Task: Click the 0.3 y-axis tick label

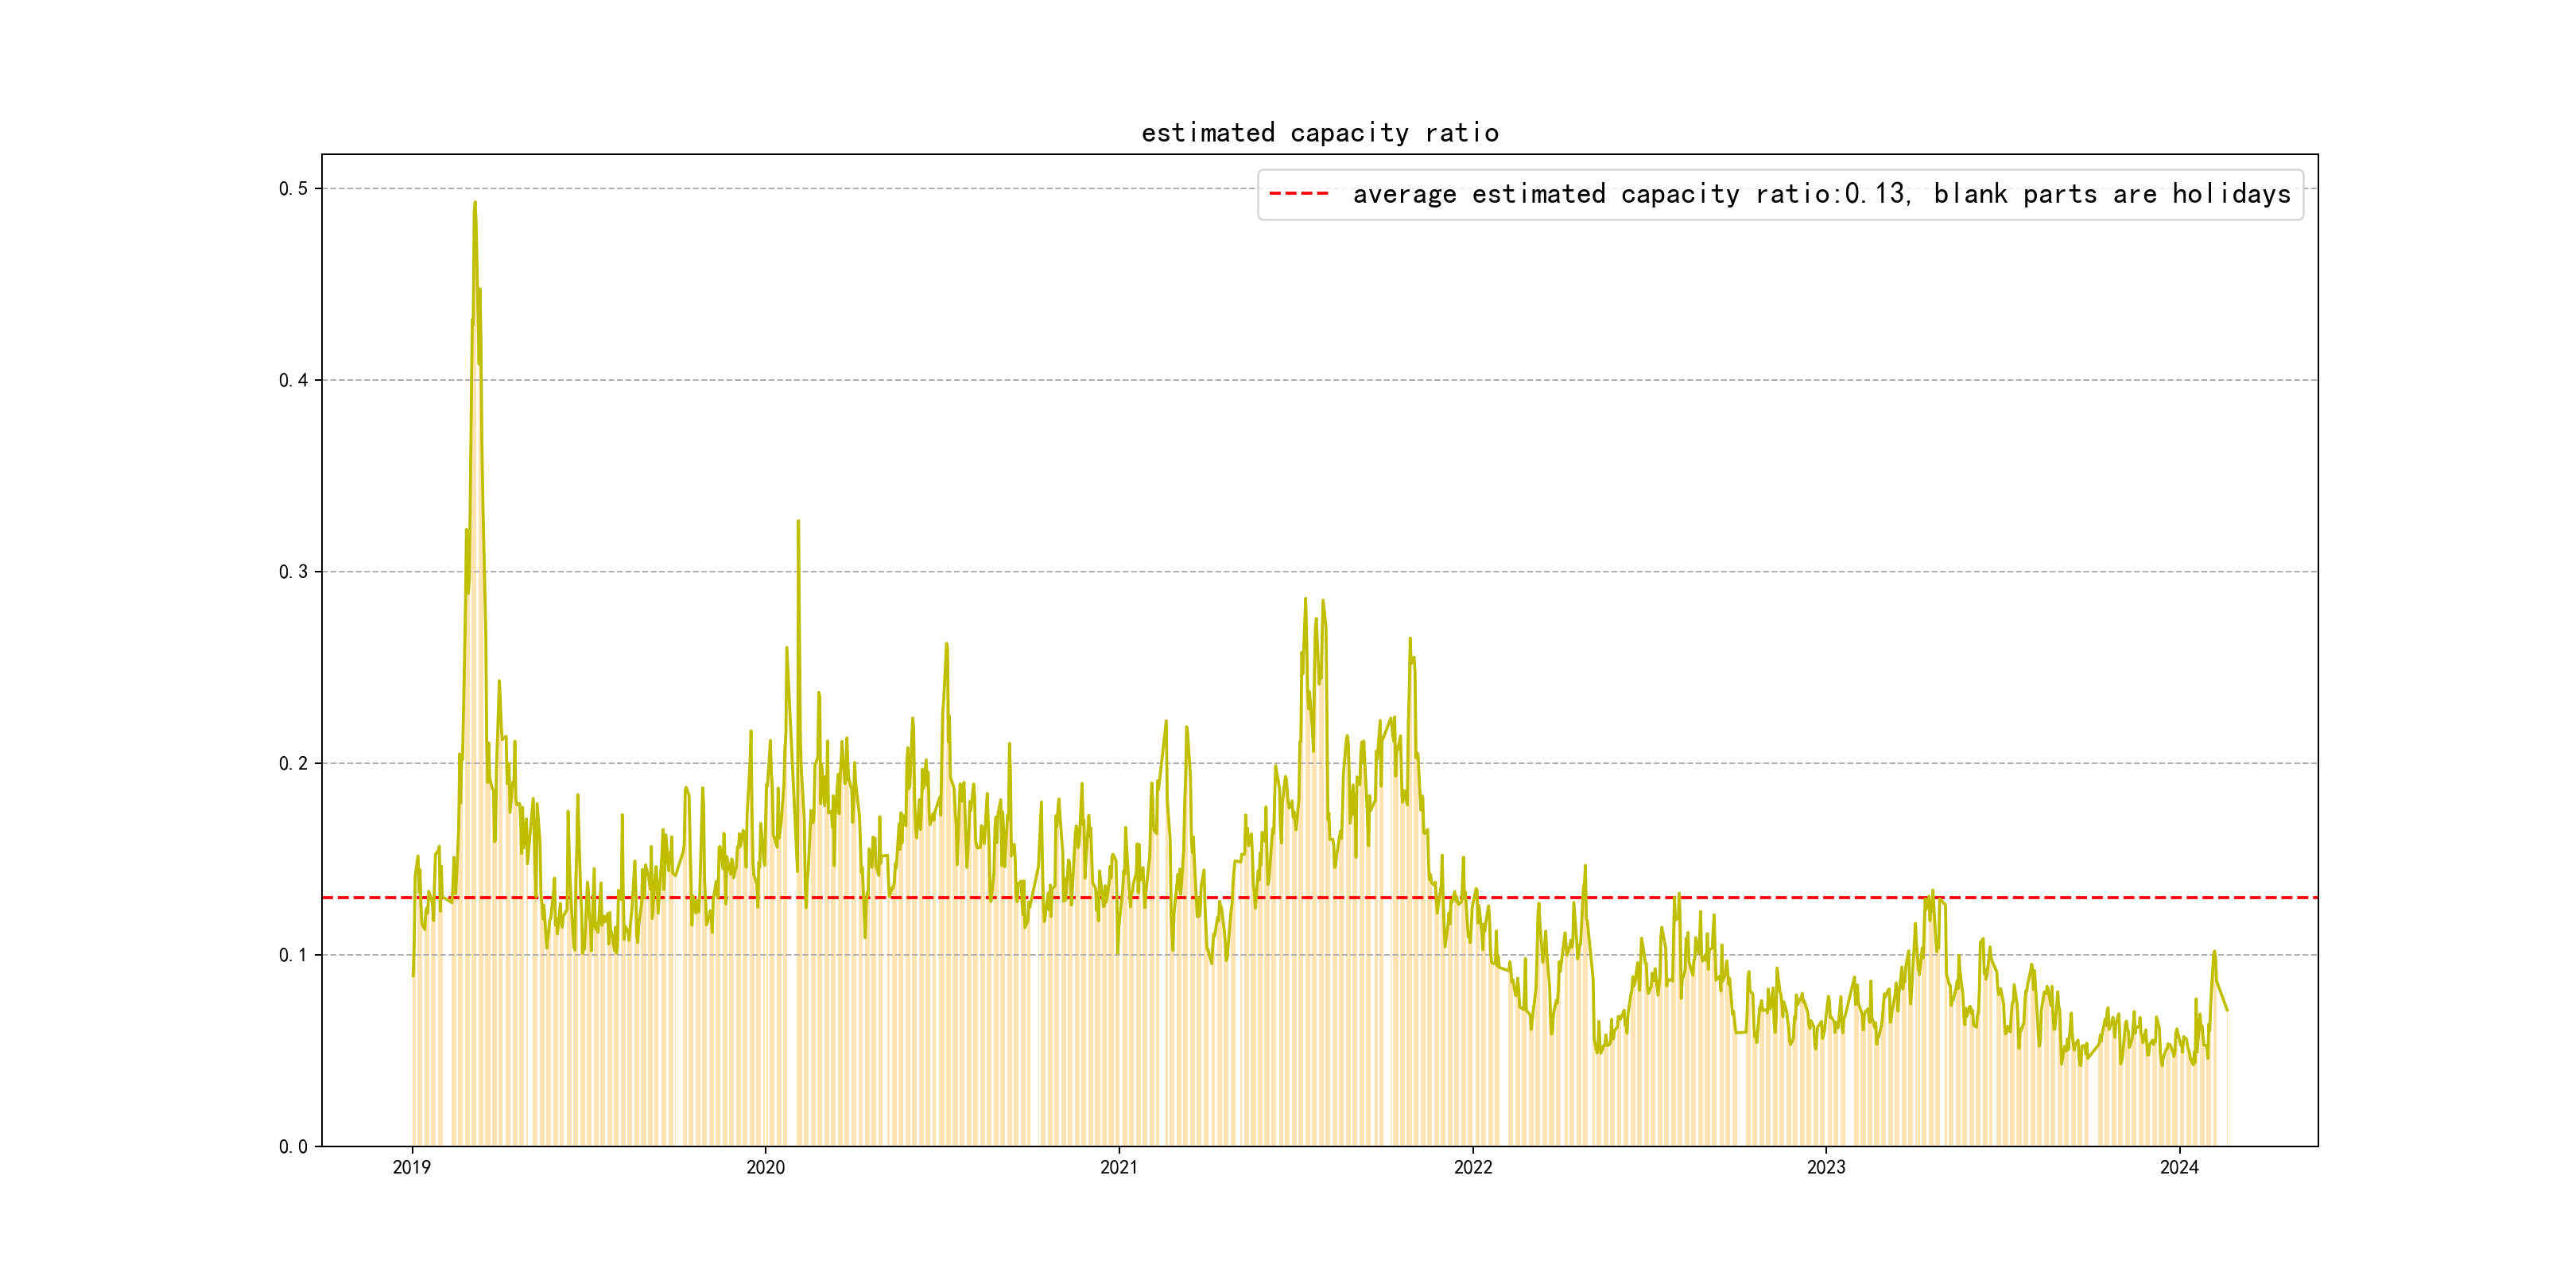Action: [x=293, y=572]
